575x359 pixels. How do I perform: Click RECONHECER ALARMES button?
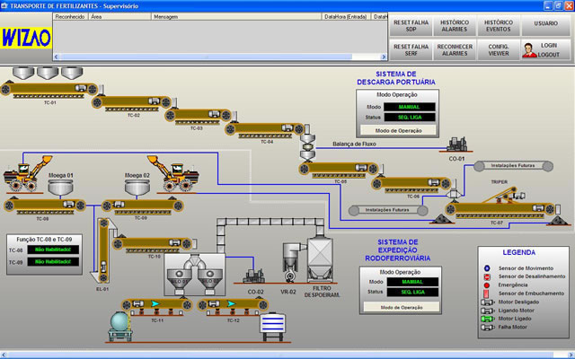coord(455,50)
